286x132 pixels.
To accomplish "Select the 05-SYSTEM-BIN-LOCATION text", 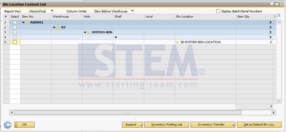I will point(201,42).
